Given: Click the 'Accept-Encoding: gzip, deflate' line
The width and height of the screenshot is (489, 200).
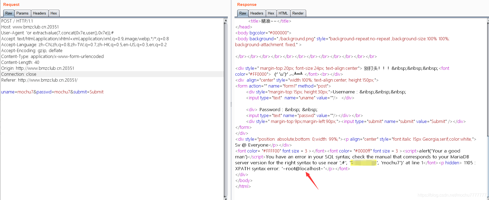Looking at the screenshot, I should click(32, 50).
